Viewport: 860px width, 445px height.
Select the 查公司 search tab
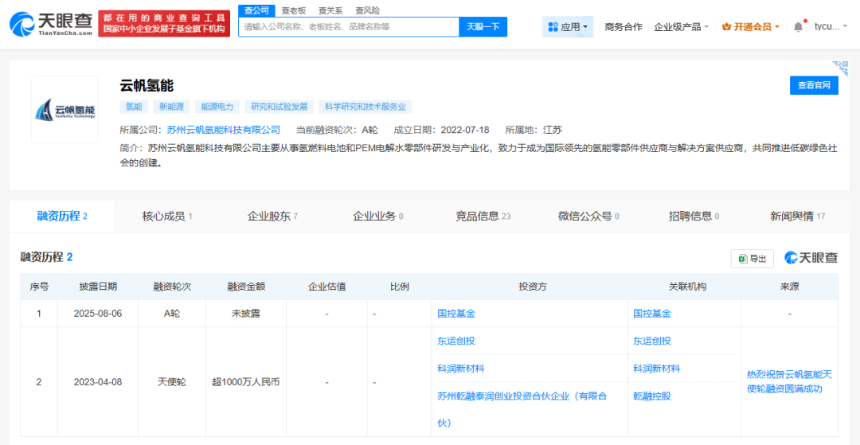[x=256, y=10]
